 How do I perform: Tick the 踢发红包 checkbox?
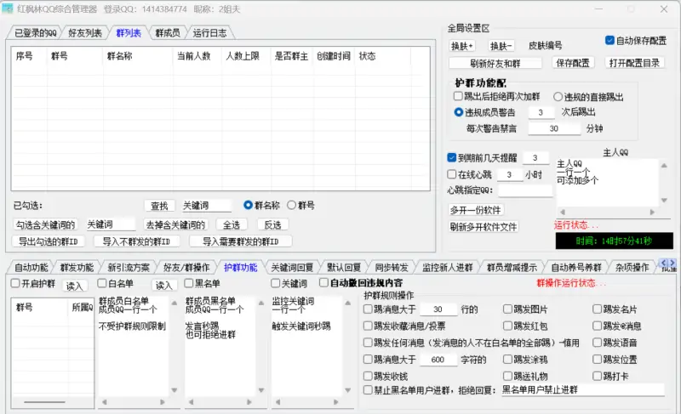click(x=508, y=326)
